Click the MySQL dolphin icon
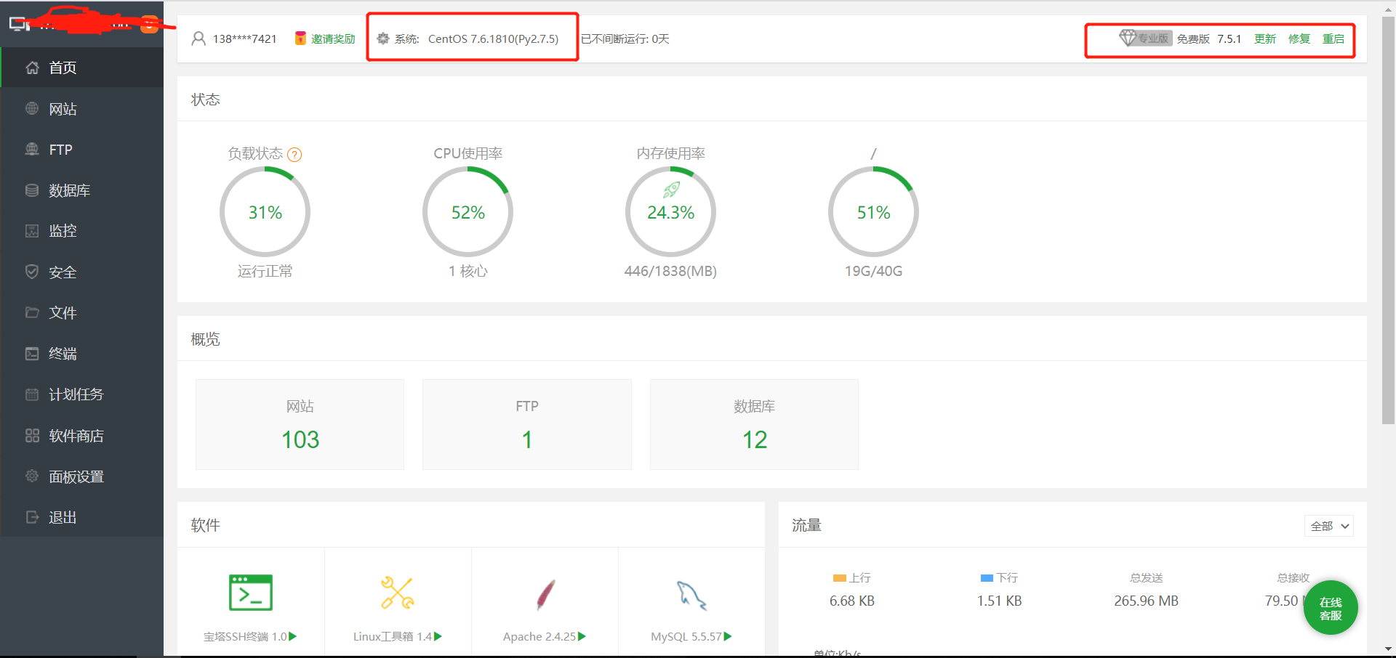The width and height of the screenshot is (1396, 658). [x=691, y=595]
